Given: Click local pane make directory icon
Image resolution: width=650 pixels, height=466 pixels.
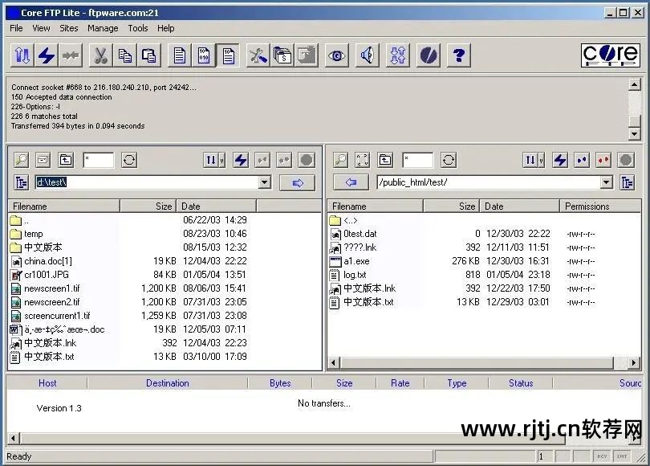Looking at the screenshot, I should tap(43, 160).
